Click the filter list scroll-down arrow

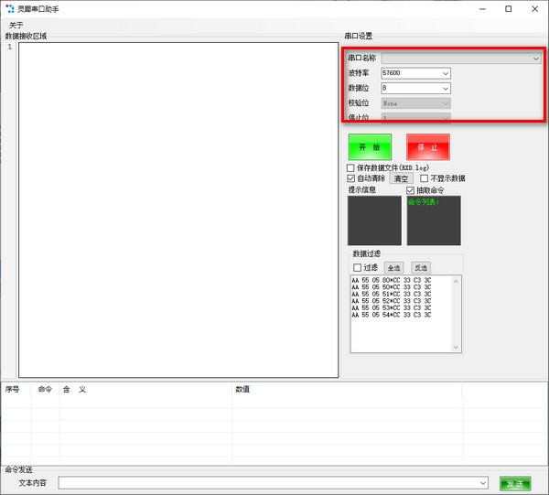click(456, 348)
